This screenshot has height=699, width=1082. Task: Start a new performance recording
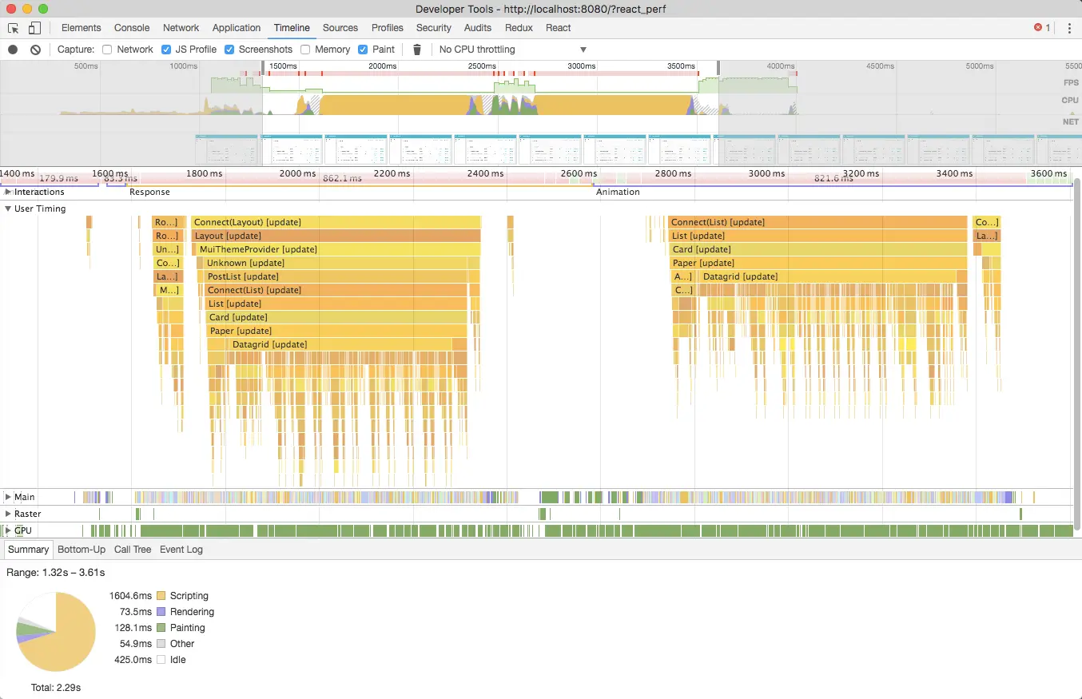(x=11, y=50)
